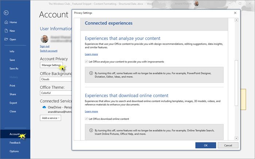
Task: Click Learn more under Experiences that download content
Action: click(x=91, y=111)
